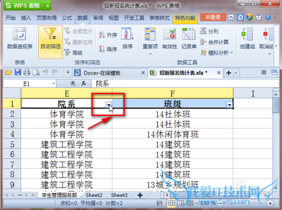Click the 未登录 login button
282x210 pixels.
point(213,17)
